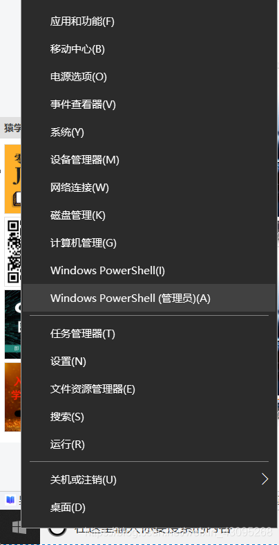Viewport: 279px width, 545px height.
Task: Select 搜索(S) menu entry
Action: pos(149,417)
